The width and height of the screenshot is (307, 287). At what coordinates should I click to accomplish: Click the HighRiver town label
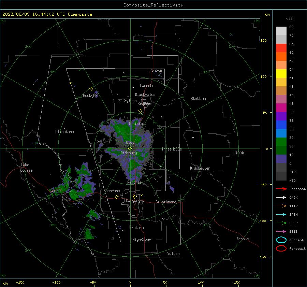point(141,240)
